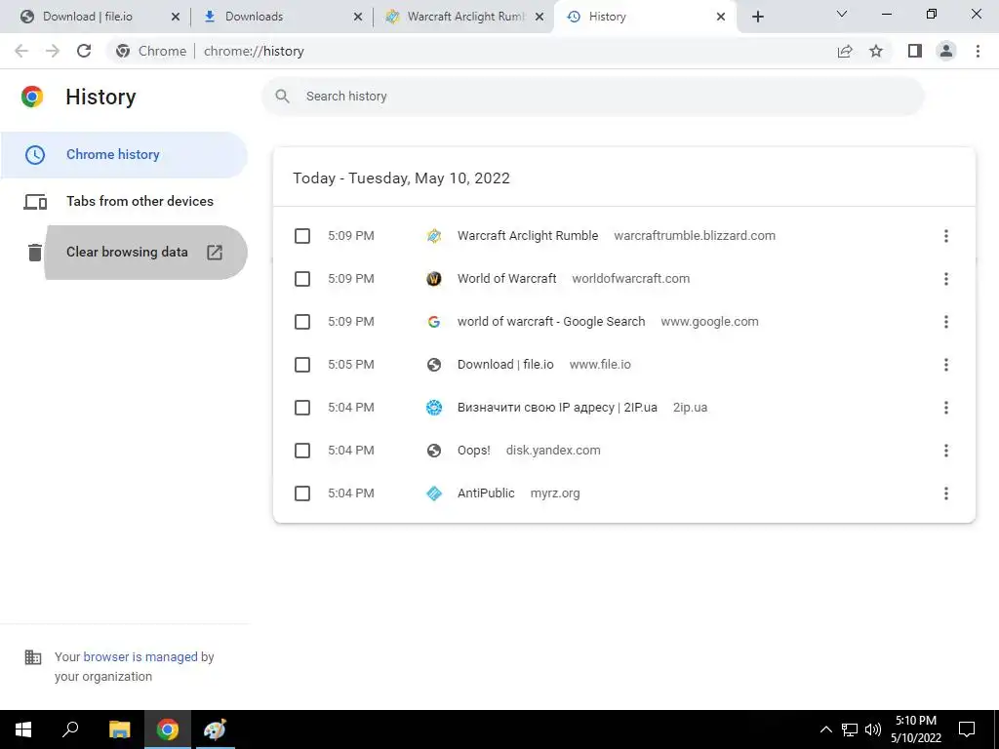Open the World of Warcraft history link

click(506, 279)
